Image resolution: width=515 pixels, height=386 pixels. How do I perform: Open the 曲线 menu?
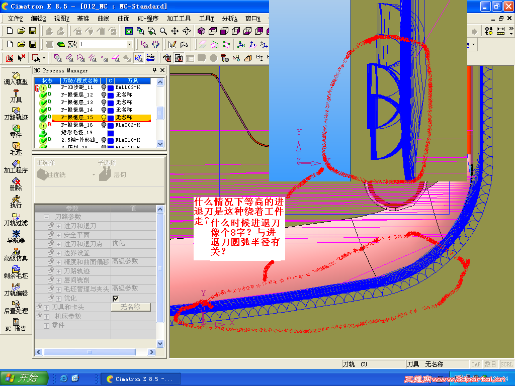coord(104,19)
